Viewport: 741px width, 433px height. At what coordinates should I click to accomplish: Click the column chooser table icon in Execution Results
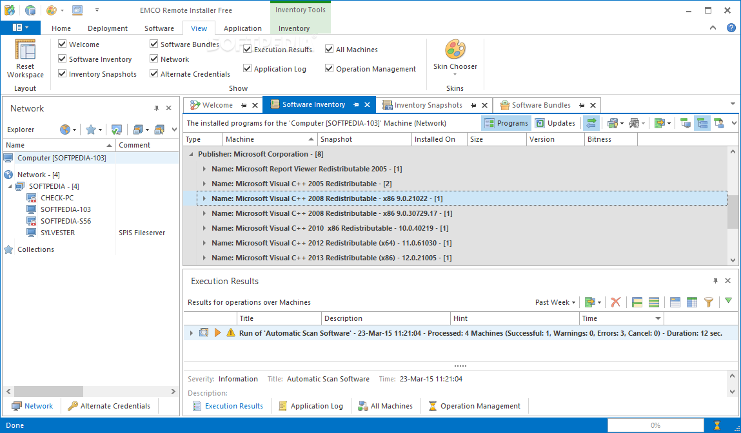tap(692, 302)
